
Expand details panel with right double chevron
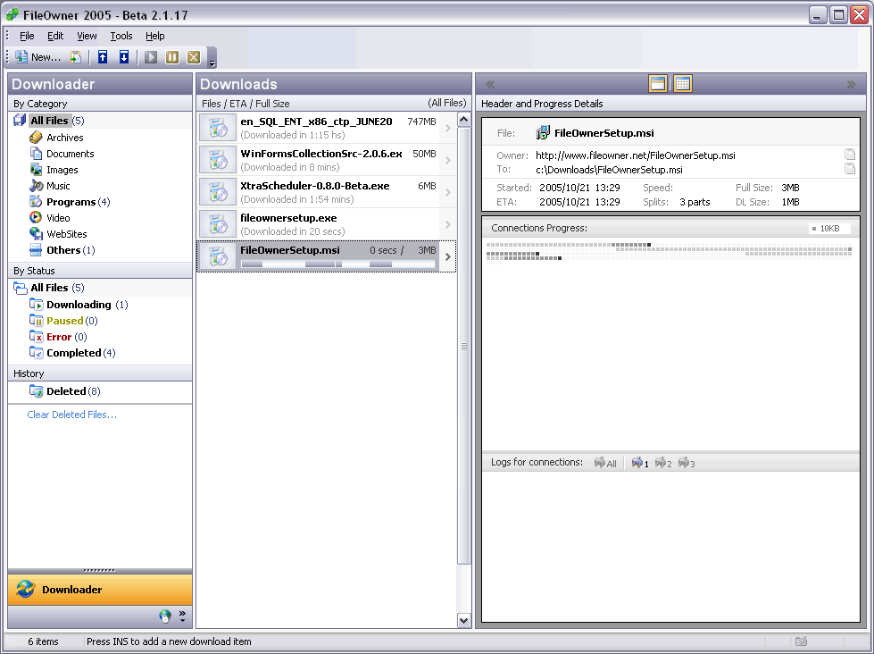click(851, 85)
